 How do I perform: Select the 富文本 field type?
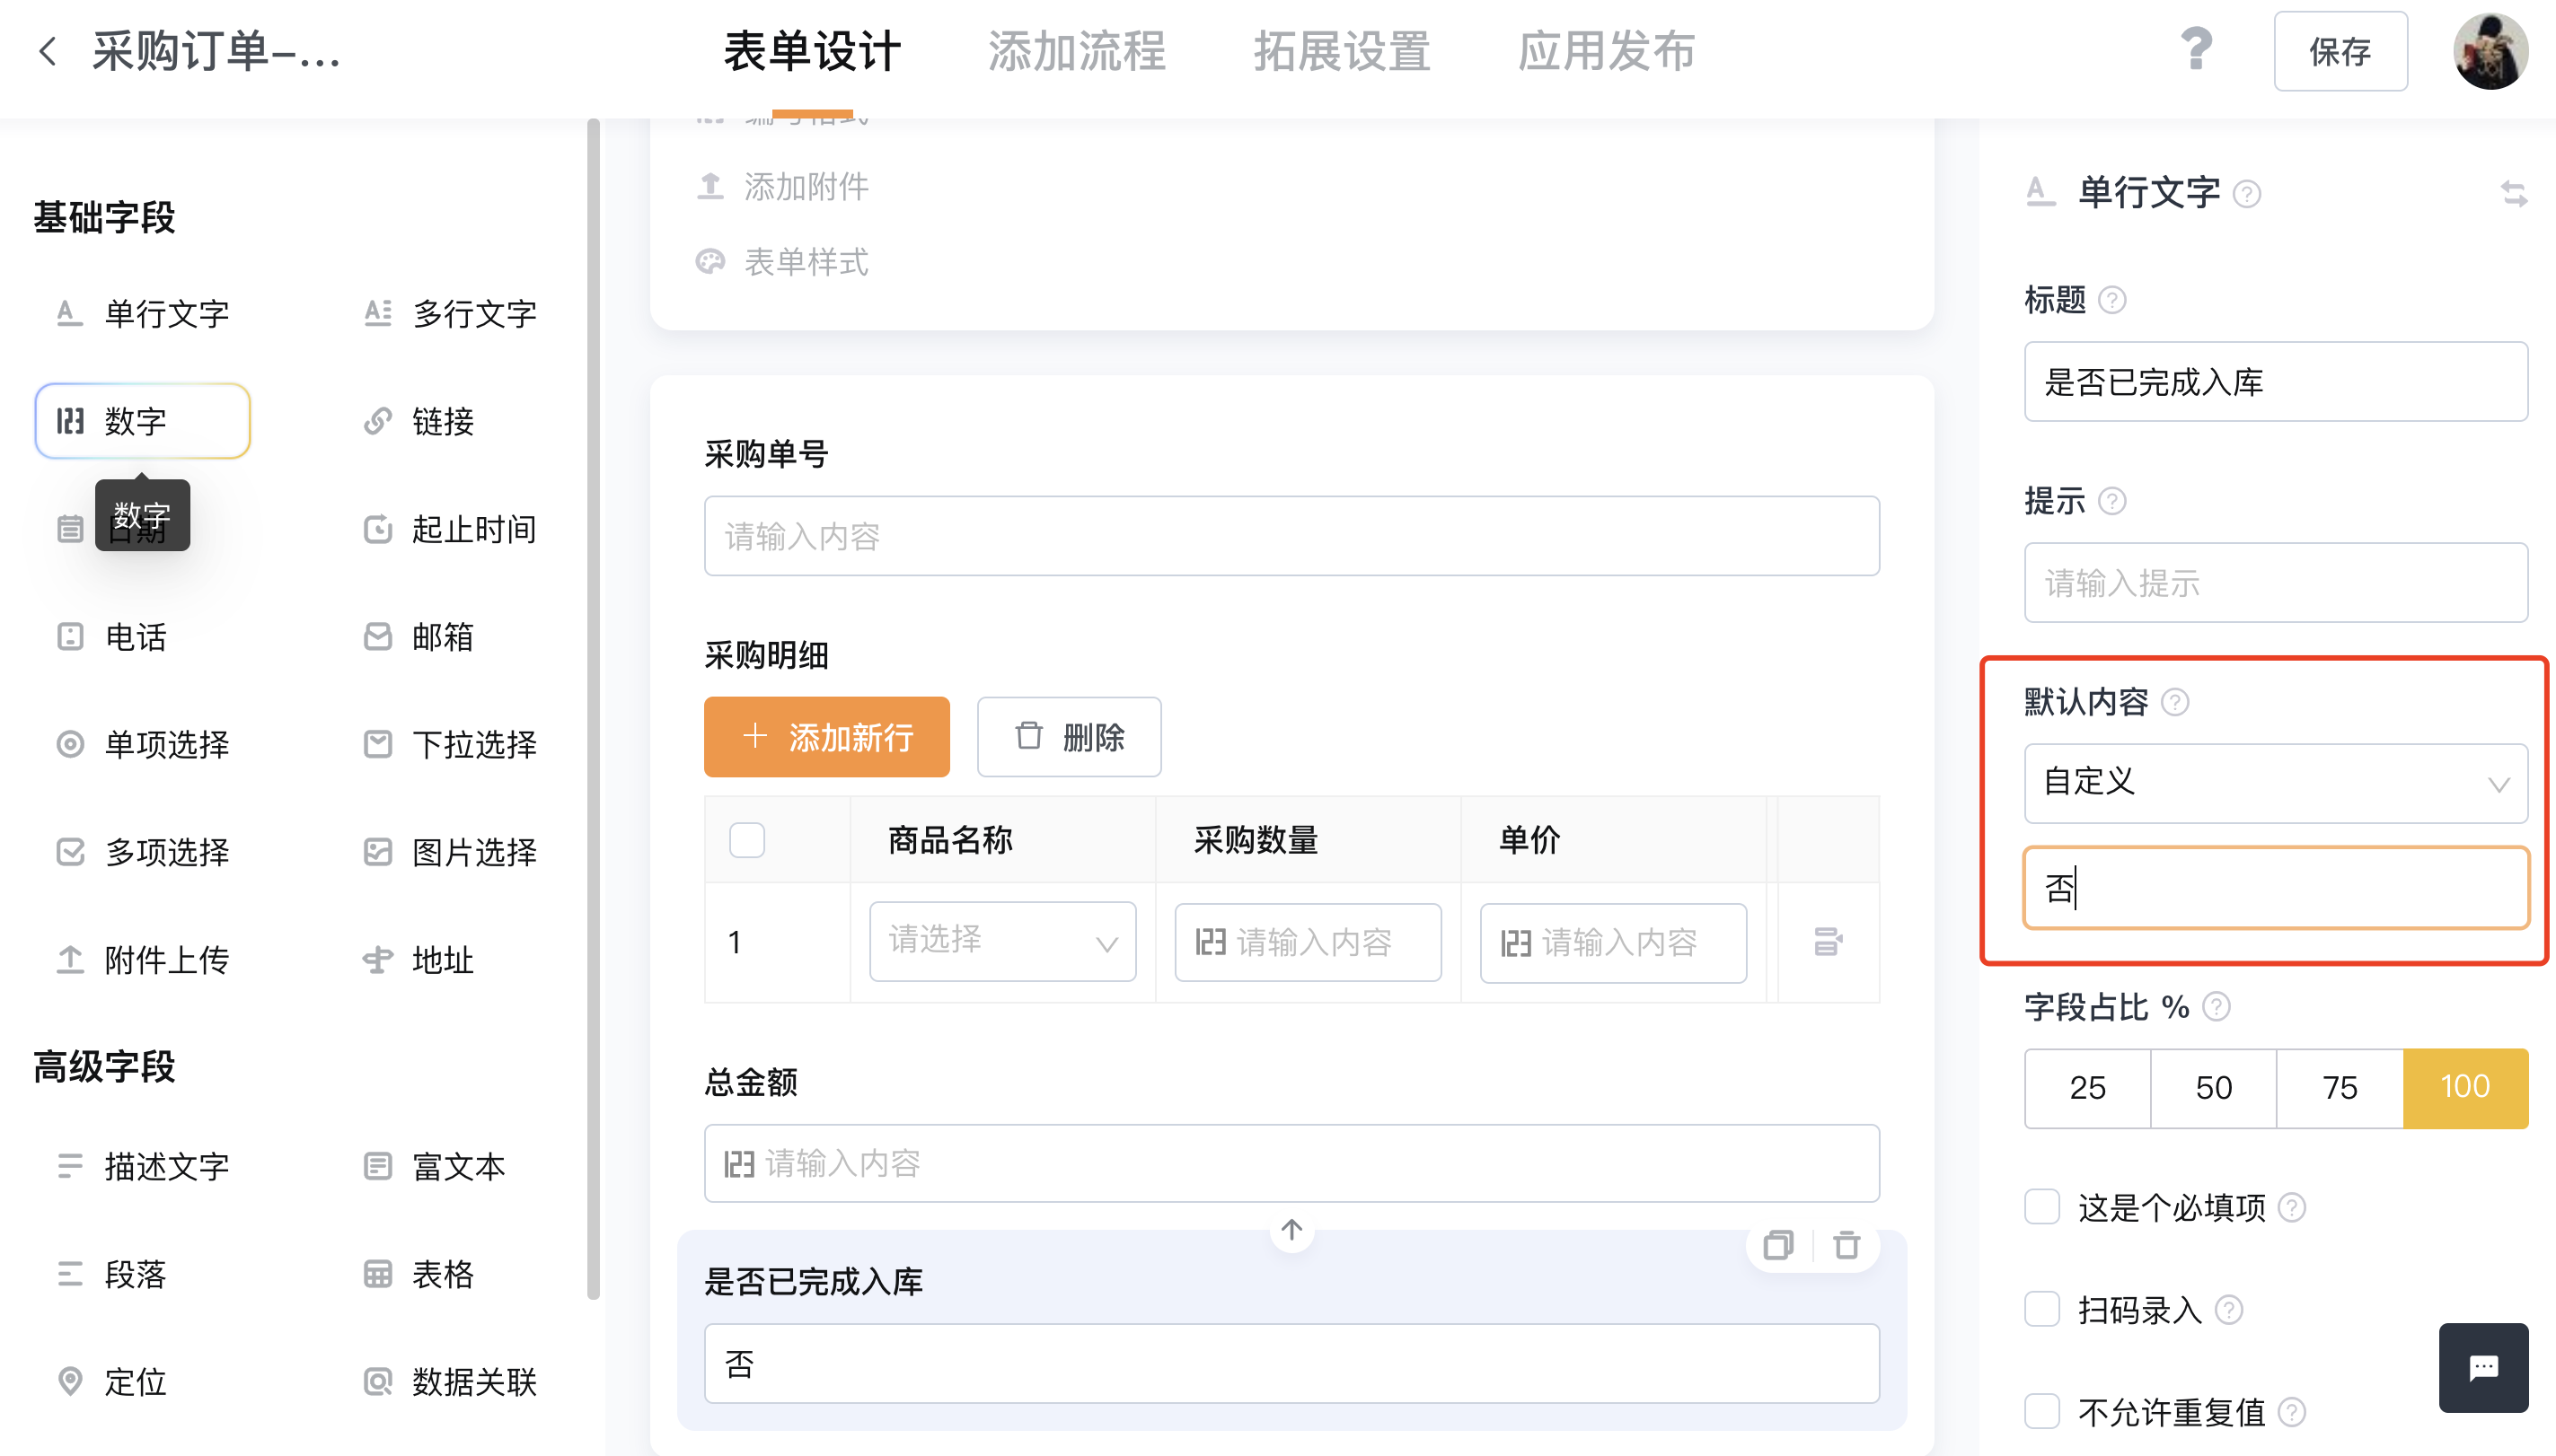point(449,1166)
